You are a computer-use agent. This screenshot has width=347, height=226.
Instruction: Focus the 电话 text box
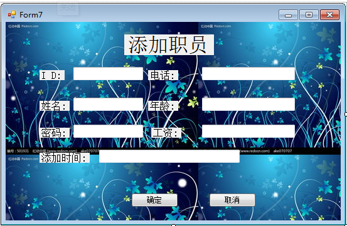point(248,74)
